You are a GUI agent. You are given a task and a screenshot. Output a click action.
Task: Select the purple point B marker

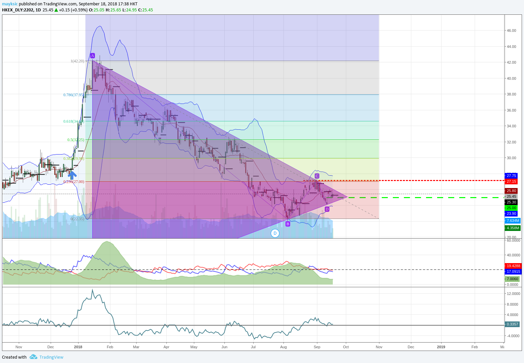[x=288, y=224]
